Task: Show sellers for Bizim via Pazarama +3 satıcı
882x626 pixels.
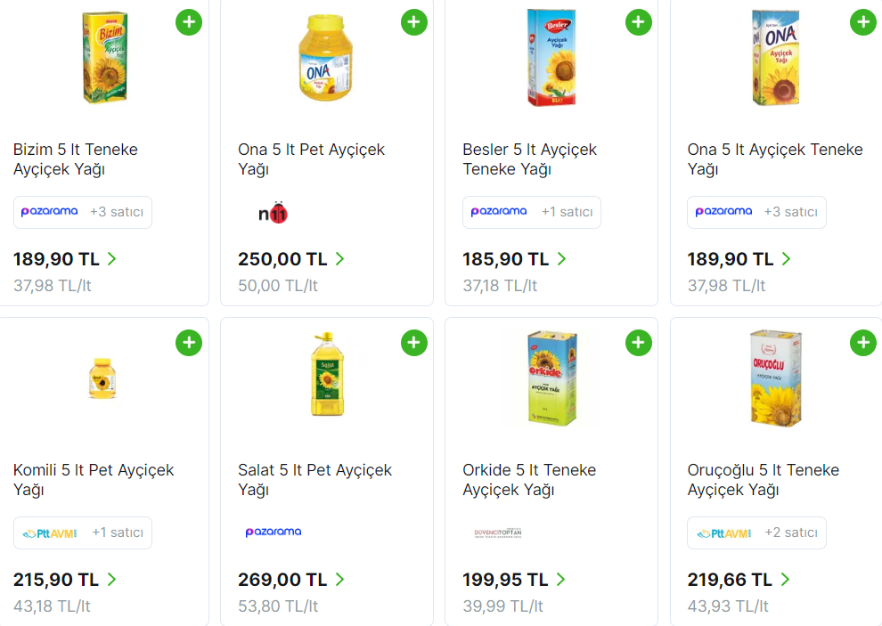Action: (83, 212)
